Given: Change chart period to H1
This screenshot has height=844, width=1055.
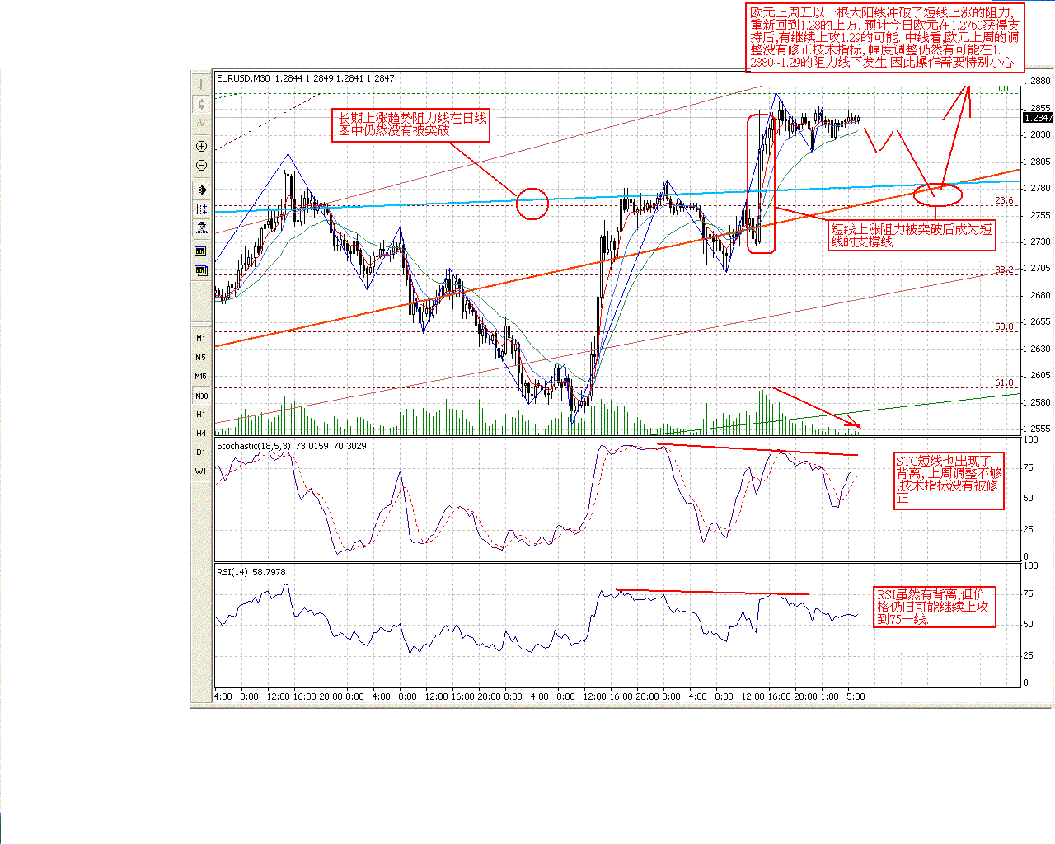Looking at the screenshot, I should pos(201,415).
